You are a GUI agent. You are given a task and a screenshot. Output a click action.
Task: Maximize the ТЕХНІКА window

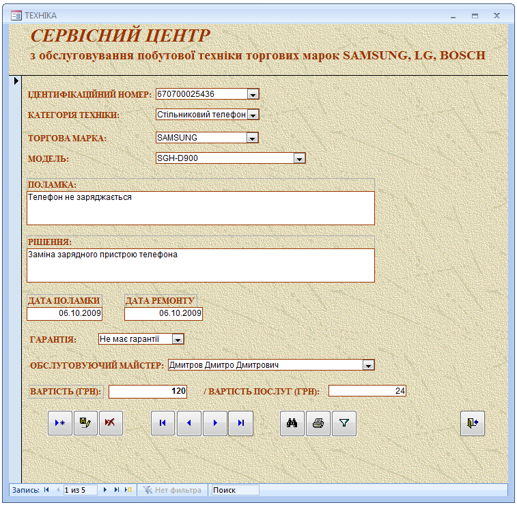tap(475, 16)
